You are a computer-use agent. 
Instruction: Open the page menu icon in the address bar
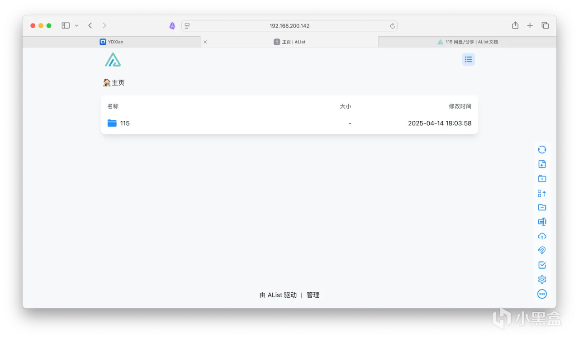[187, 26]
